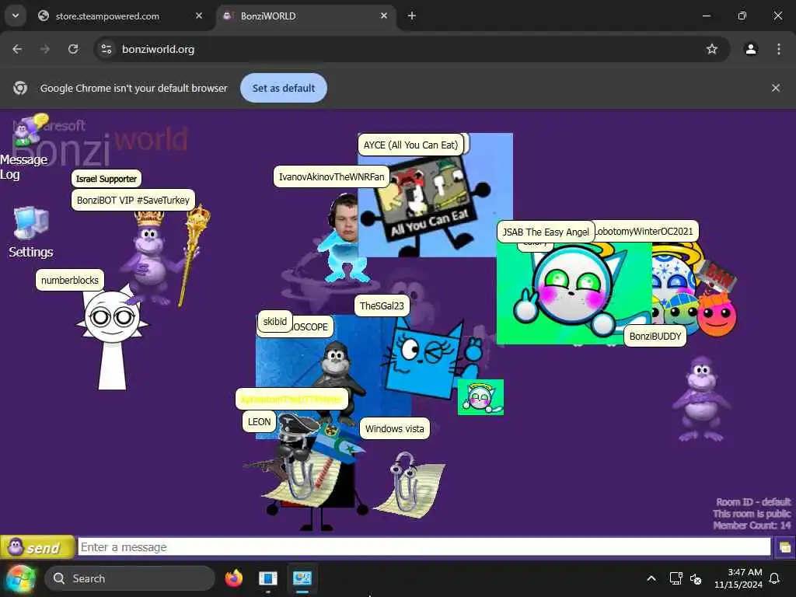Image resolution: width=796 pixels, height=597 pixels.
Task: Click the AYCE (All You Can Eat) label
Action: (410, 145)
